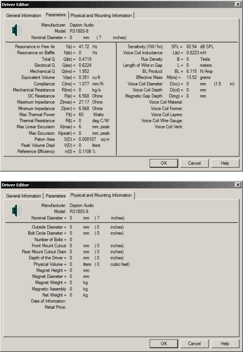The image size is (243, 352).
Task: Select Physical and Mounting Information tab in lower window
Action: 101,195
